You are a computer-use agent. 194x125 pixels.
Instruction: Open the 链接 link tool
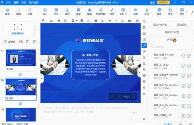tap(112, 12)
